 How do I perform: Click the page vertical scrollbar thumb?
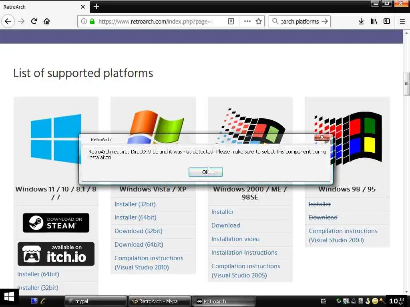click(x=406, y=84)
